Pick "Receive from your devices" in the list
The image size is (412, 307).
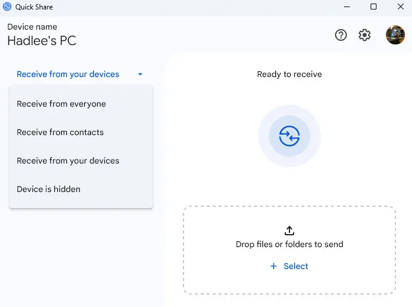point(68,161)
